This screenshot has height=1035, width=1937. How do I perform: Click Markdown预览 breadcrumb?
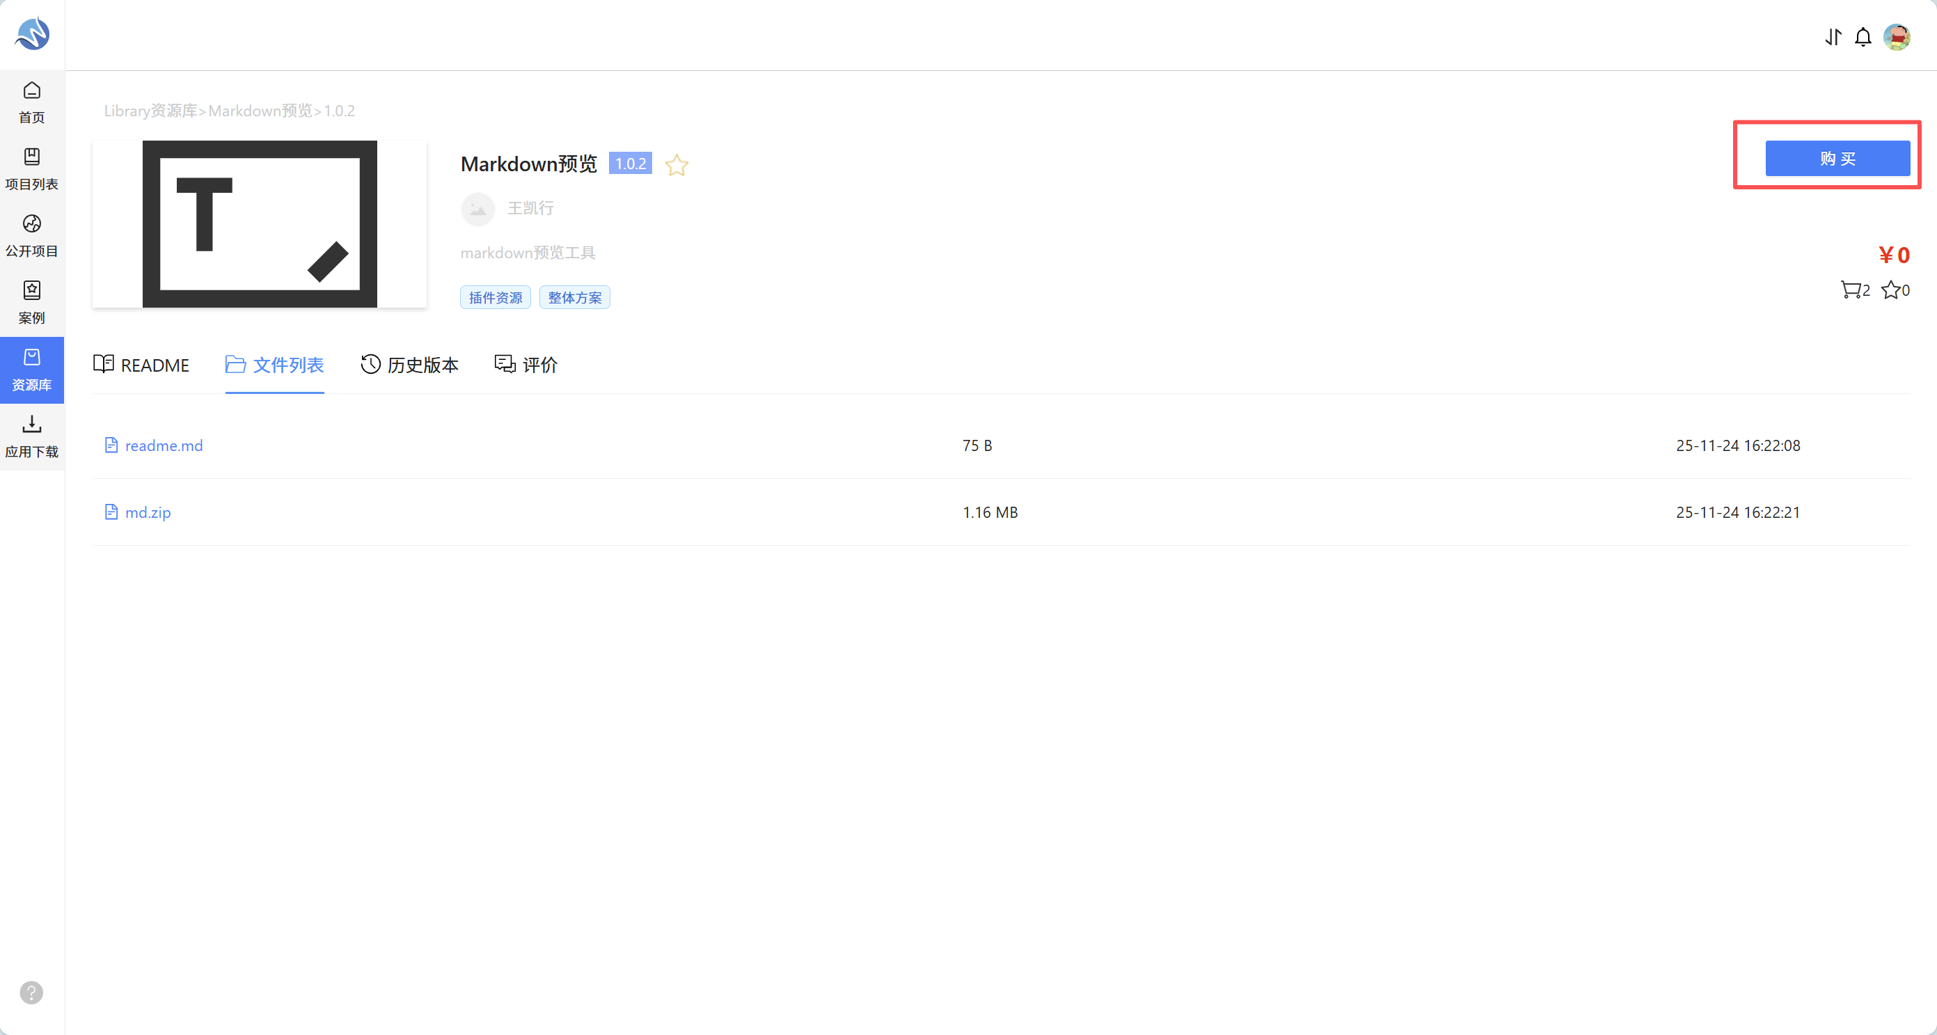(260, 111)
